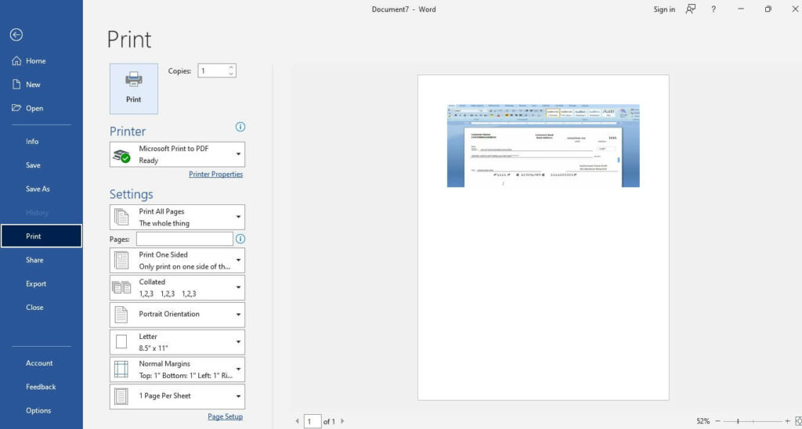Click the Pages range input field
This screenshot has width=802, height=429.
[185, 239]
